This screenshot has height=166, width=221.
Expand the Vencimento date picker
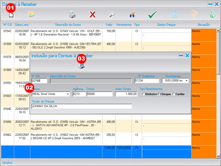pyautogui.click(x=187, y=81)
